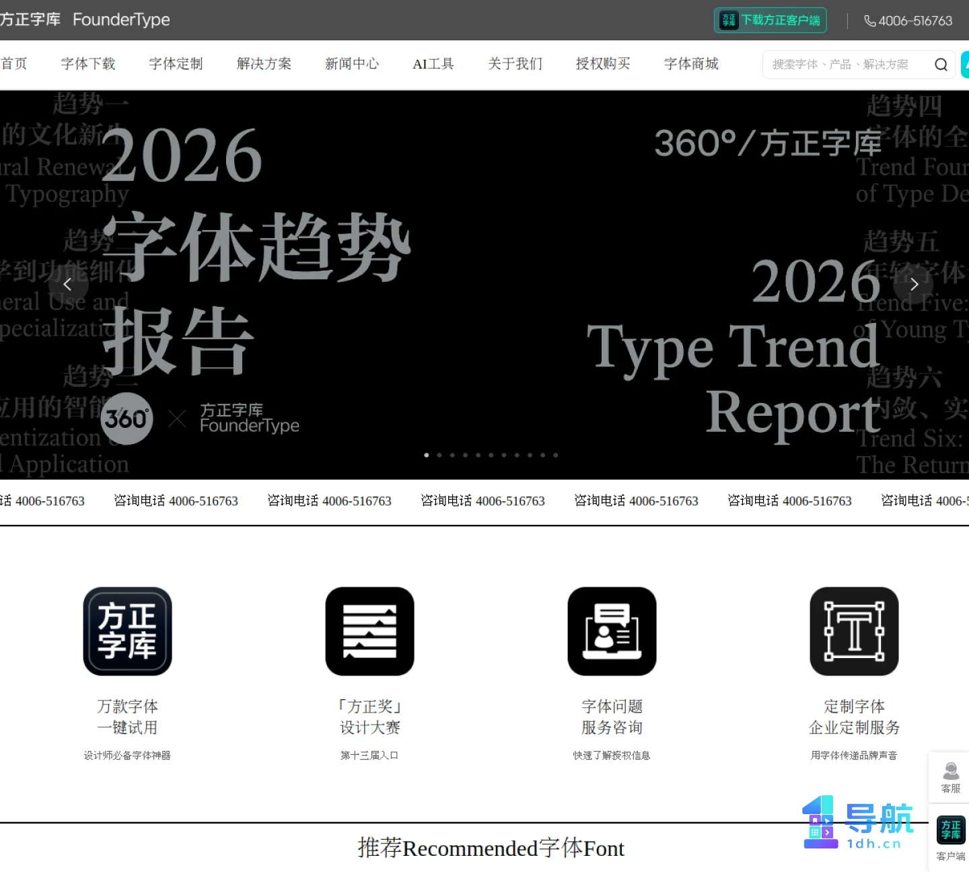The height and width of the screenshot is (872, 969).
Task: Open the AI工具 menu item
Action: [433, 64]
